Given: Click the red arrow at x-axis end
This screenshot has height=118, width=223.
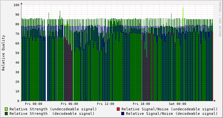Looking at the screenshot, I should coord(215,101).
